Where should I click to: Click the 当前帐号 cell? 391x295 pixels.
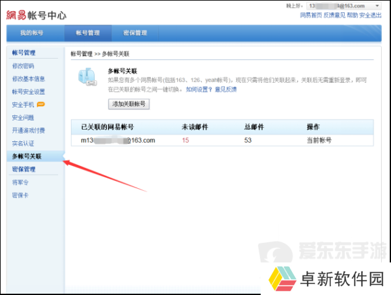coord(319,141)
